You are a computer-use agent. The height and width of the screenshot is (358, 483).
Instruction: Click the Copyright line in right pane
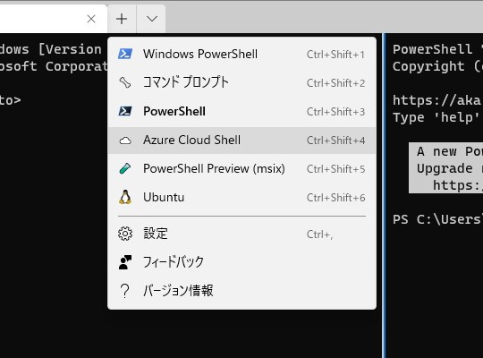pos(437,66)
